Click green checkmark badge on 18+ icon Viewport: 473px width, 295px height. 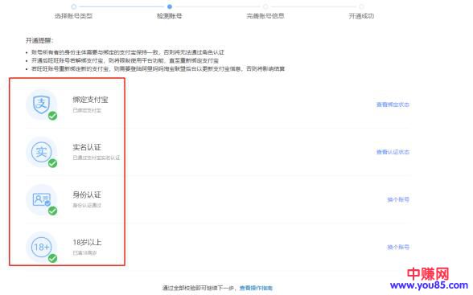pyautogui.click(x=53, y=258)
